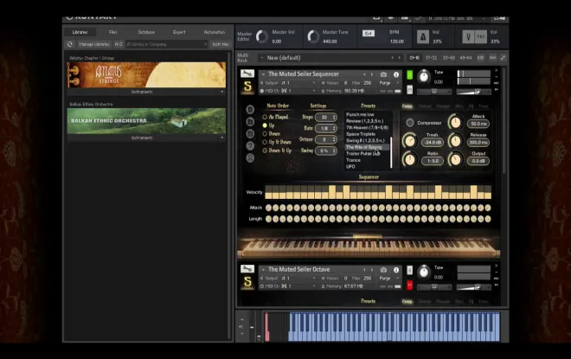Click the Instr Nav button

click(221, 44)
